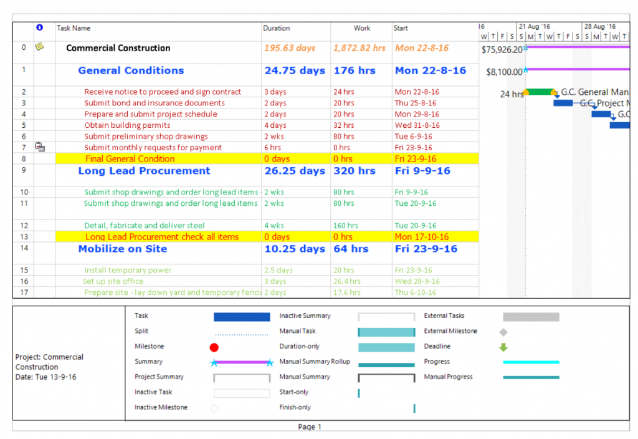Click the gray External Milestone diamond symbol
The image size is (638, 439).
503,332
